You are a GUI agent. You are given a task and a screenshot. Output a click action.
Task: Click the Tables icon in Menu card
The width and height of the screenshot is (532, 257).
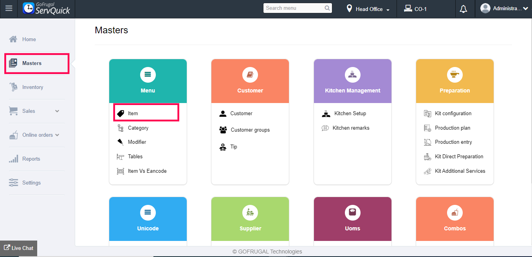pos(121,156)
